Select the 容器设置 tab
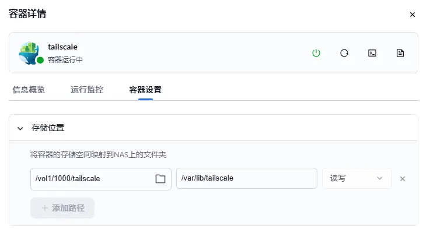This screenshot has height=233, width=423. click(x=145, y=90)
